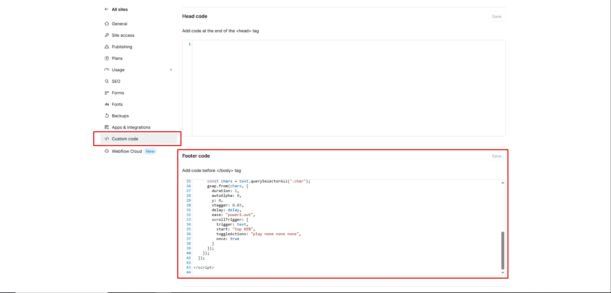Image resolution: width=611 pixels, height=293 pixels.
Task: Click the Backups history icon
Action: [x=107, y=116]
